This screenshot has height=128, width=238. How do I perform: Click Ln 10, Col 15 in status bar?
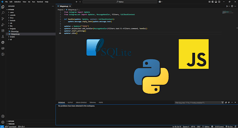[177, 127]
